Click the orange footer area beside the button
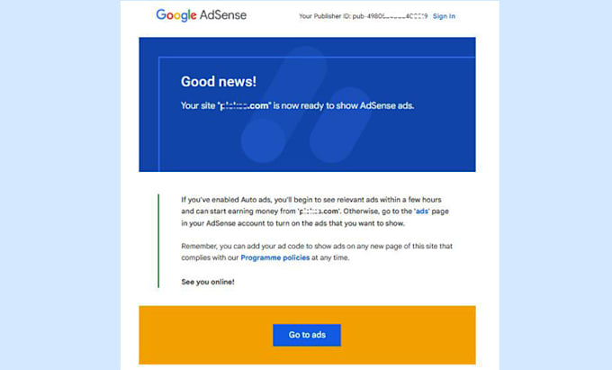Viewport: 612px width, 370px height. pos(408,335)
